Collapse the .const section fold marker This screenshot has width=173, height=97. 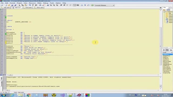[x=5, y=16]
